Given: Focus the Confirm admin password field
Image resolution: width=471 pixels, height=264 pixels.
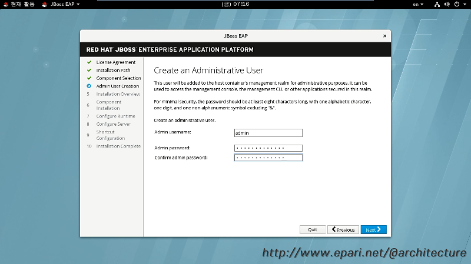Looking at the screenshot, I should (268, 158).
